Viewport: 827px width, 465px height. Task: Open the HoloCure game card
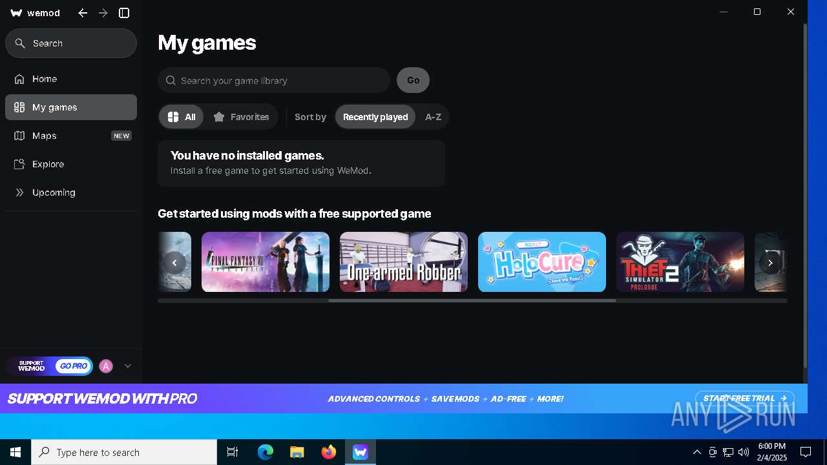pos(542,262)
